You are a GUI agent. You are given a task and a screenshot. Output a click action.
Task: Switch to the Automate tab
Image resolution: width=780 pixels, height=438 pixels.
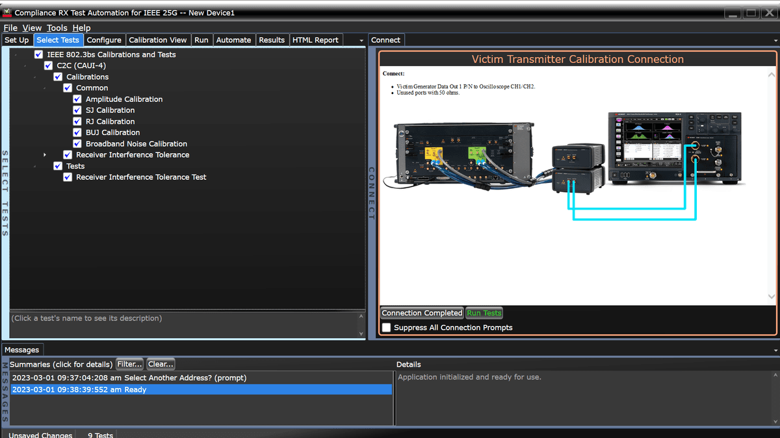(233, 40)
